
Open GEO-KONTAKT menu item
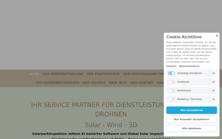142,83
